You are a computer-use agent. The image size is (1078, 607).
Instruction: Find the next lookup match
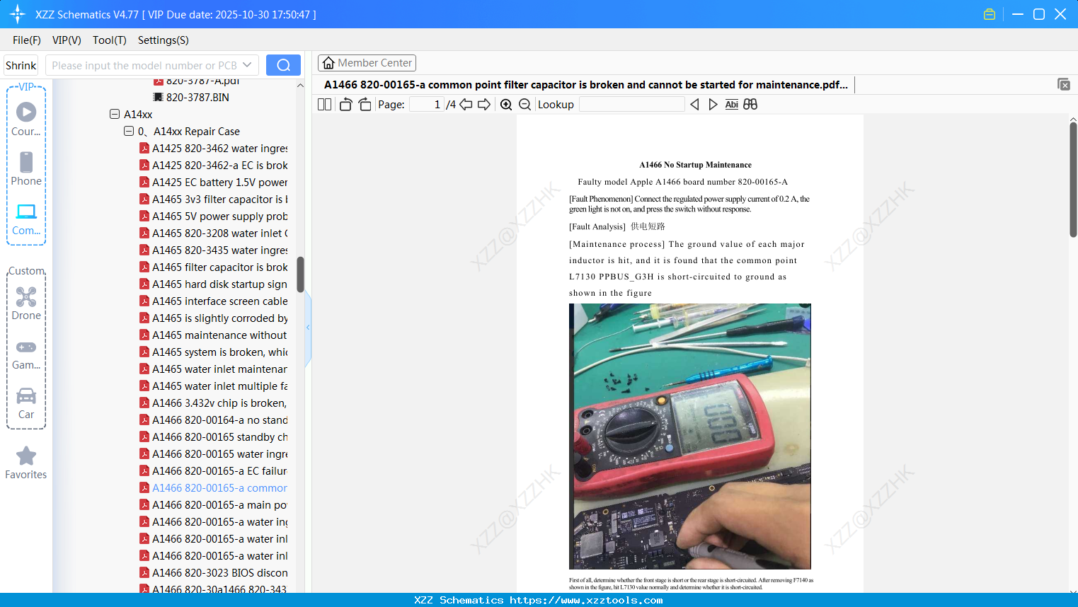[713, 105]
